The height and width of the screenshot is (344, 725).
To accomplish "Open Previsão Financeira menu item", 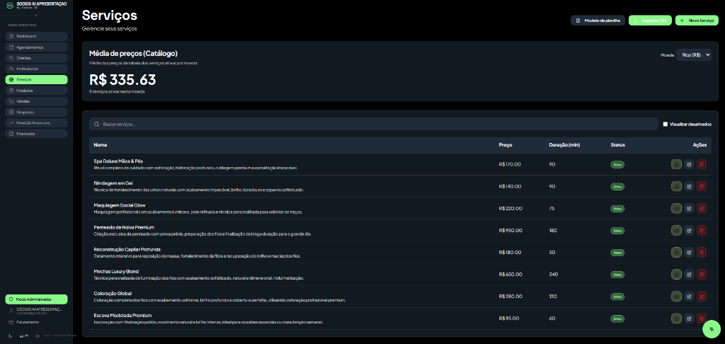I will (37, 123).
